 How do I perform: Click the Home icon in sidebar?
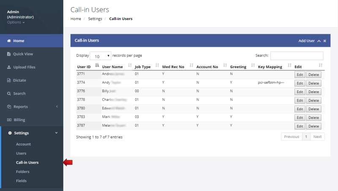coord(9,41)
